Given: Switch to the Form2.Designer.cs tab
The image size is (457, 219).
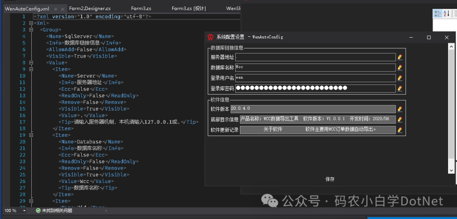Looking at the screenshot, I should (90, 8).
